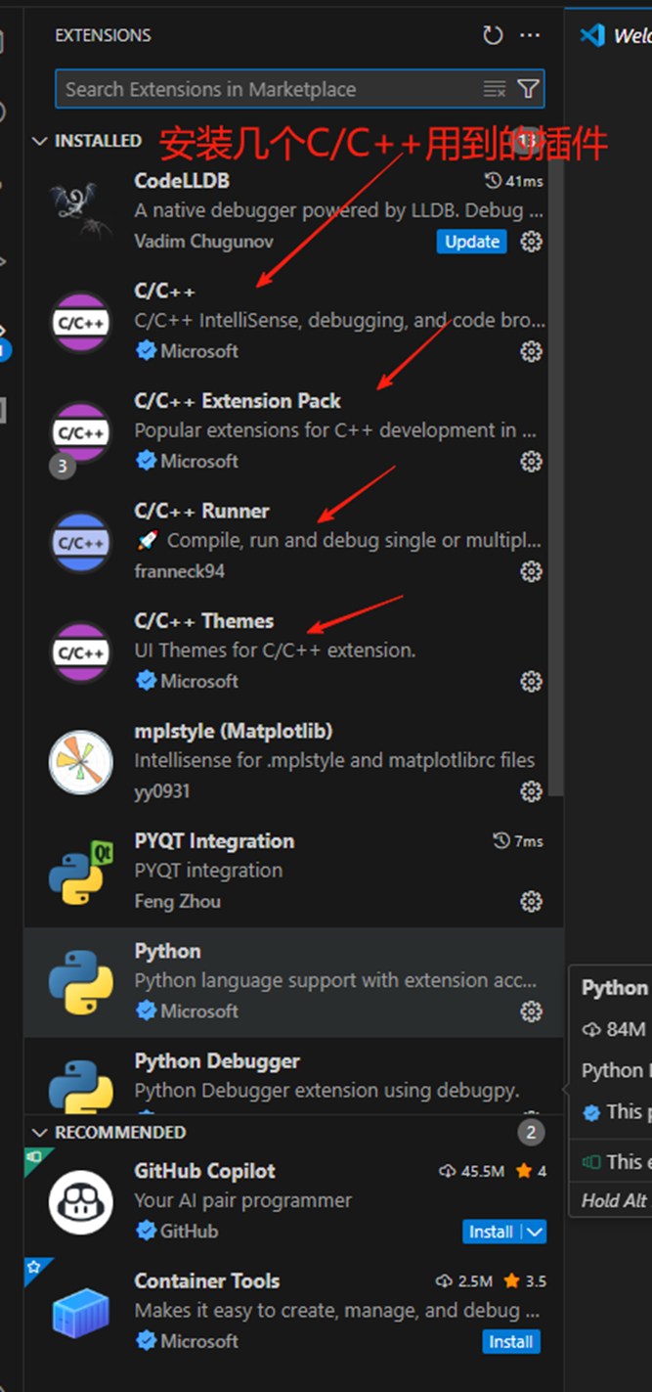Open manage gear for C/C++ Runner
The height and width of the screenshot is (1392, 652).
(531, 571)
